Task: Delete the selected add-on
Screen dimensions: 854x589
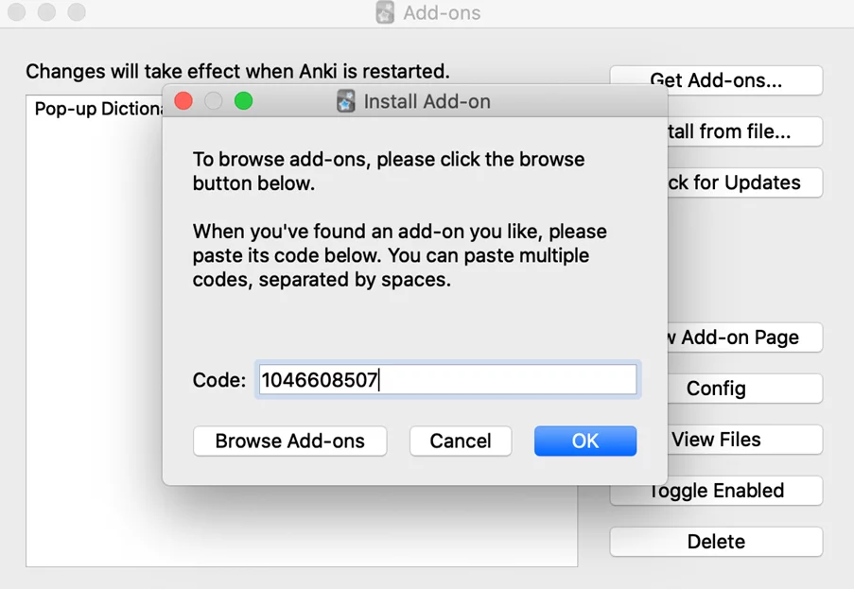Action: pyautogui.click(x=716, y=542)
